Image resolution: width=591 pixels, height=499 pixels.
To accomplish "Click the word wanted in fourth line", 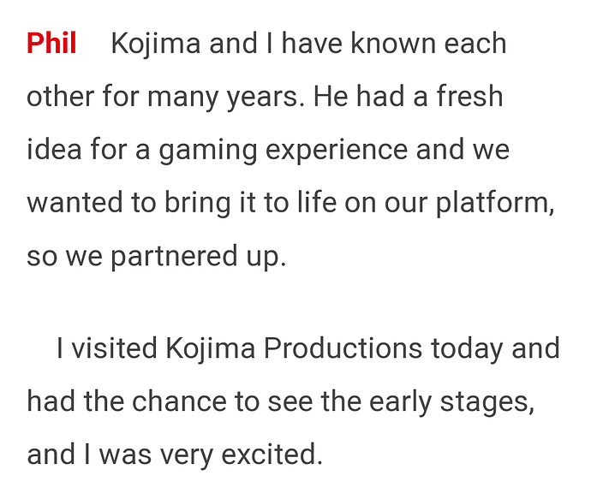I will click(x=75, y=203).
